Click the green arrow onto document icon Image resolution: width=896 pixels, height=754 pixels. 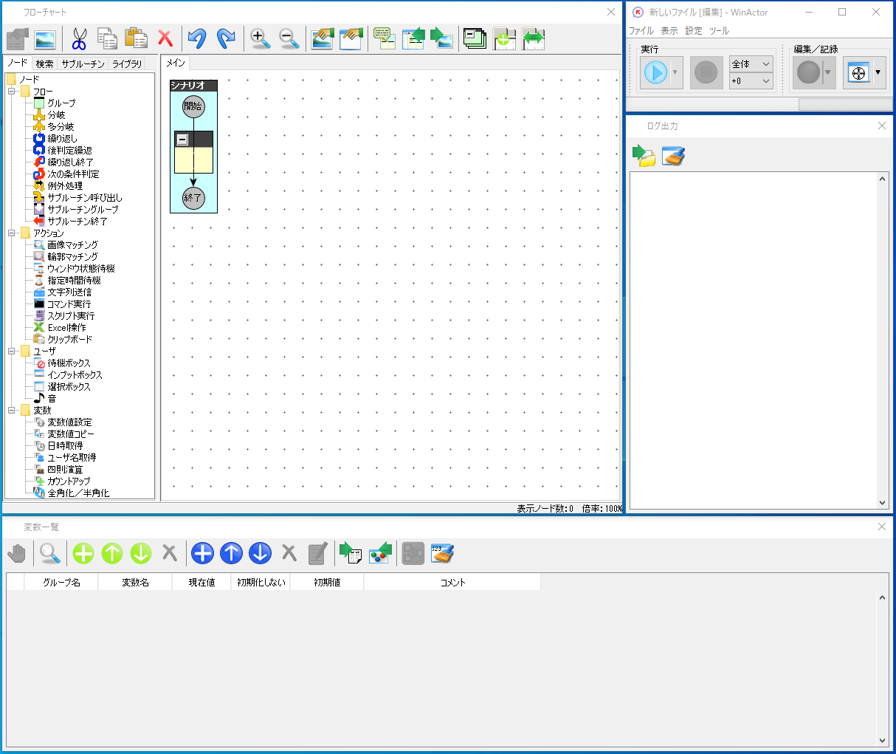click(x=350, y=553)
